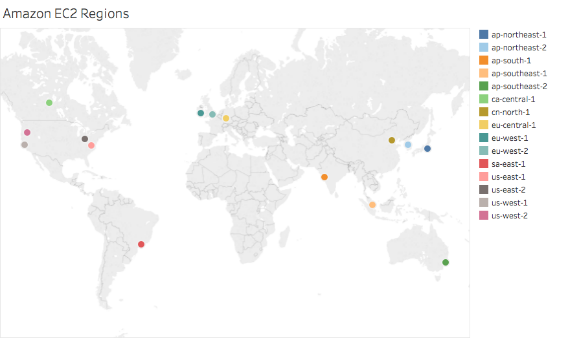The image size is (568, 338).
Task: Select the ap-southeast-1 legend label
Action: click(x=519, y=74)
